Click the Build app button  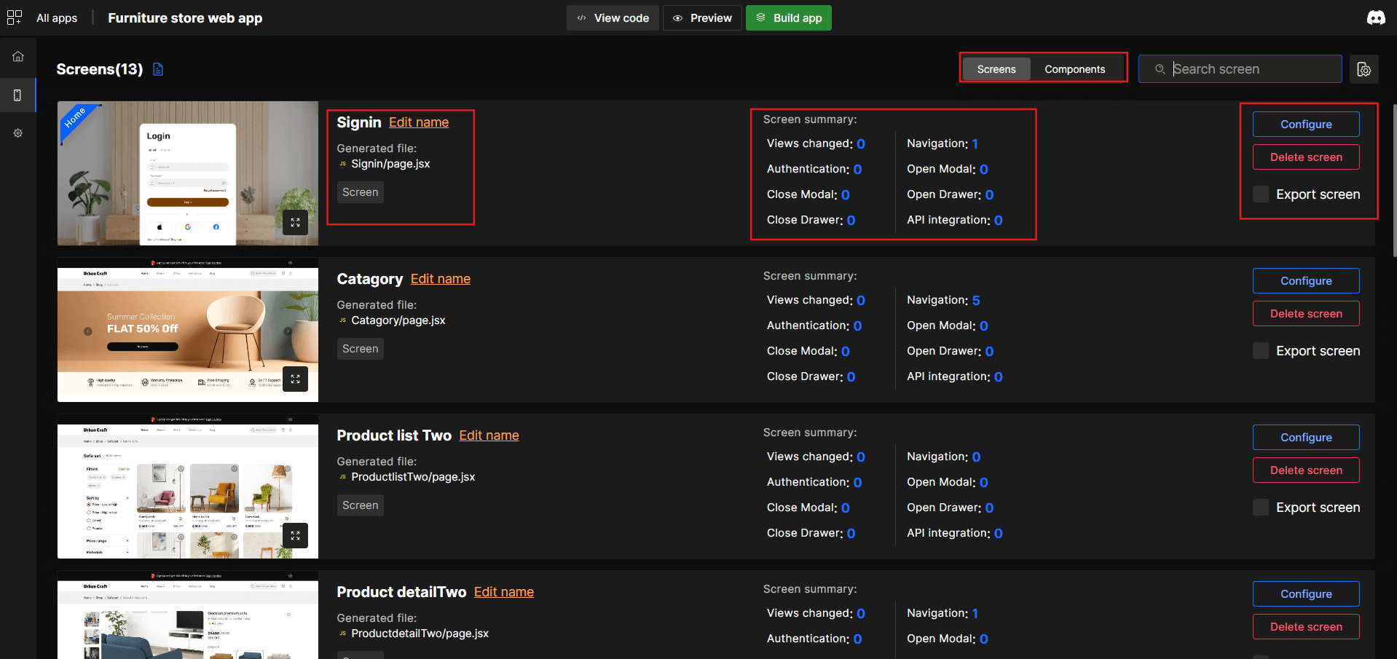tap(789, 18)
